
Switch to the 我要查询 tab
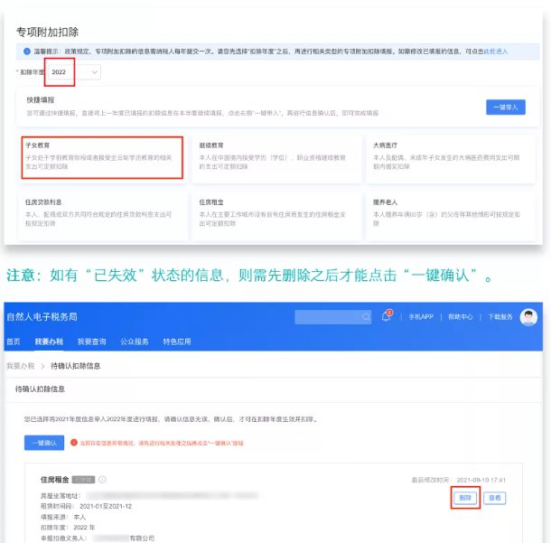pos(92,342)
